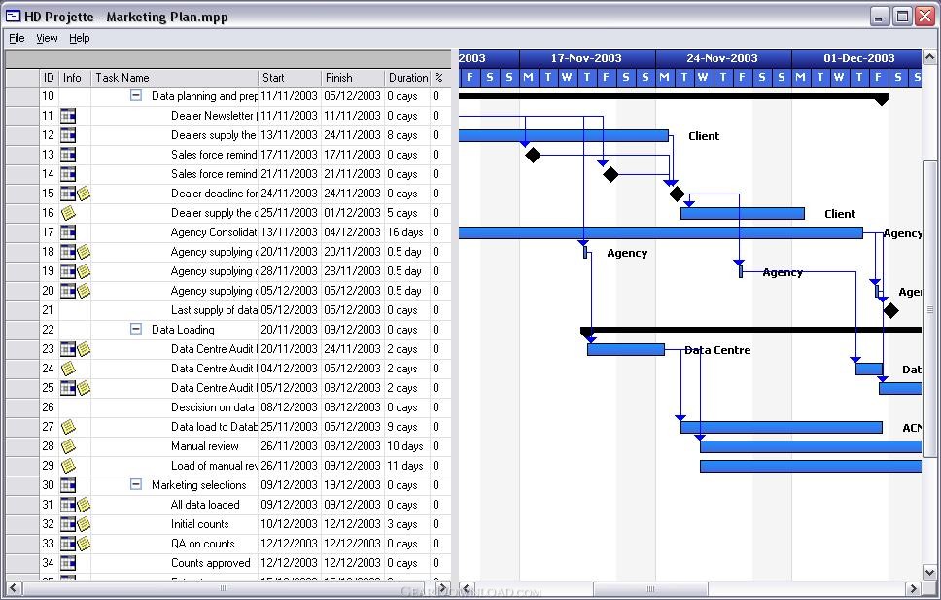Click the 17-Nov-2003 week header
941x600 pixels.
pyautogui.click(x=587, y=58)
